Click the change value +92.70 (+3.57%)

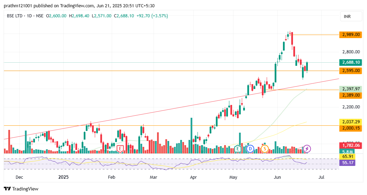153,16
